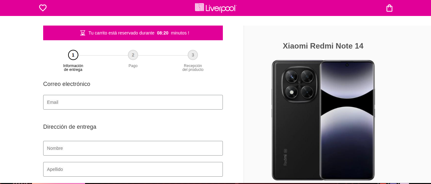Go to the Información de entrega step label
This screenshot has height=184, width=431.
point(73,68)
